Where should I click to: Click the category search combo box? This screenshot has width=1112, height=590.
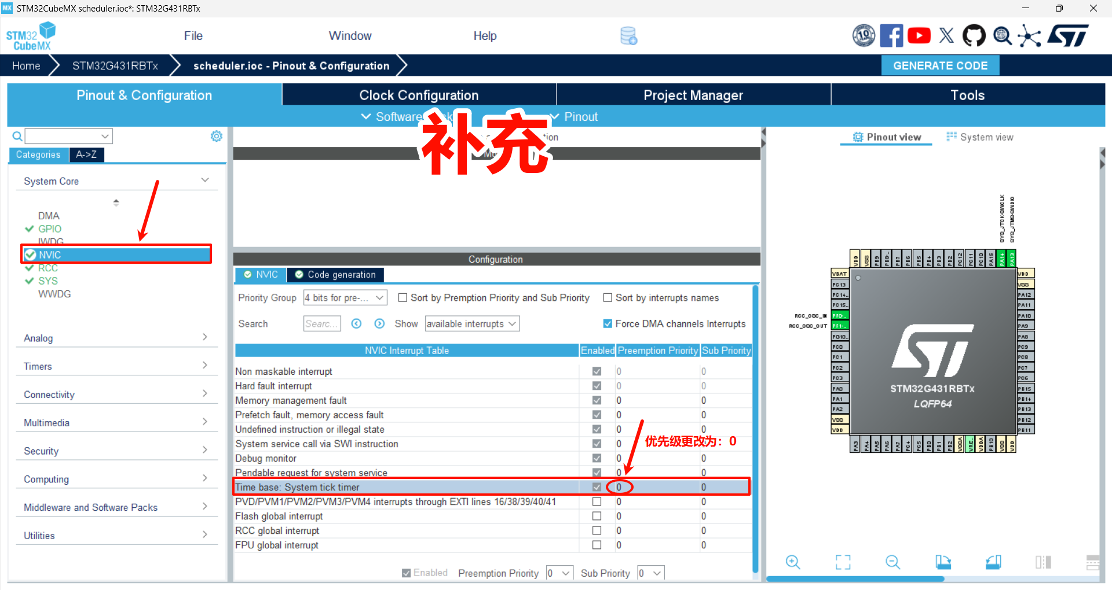[x=69, y=137]
